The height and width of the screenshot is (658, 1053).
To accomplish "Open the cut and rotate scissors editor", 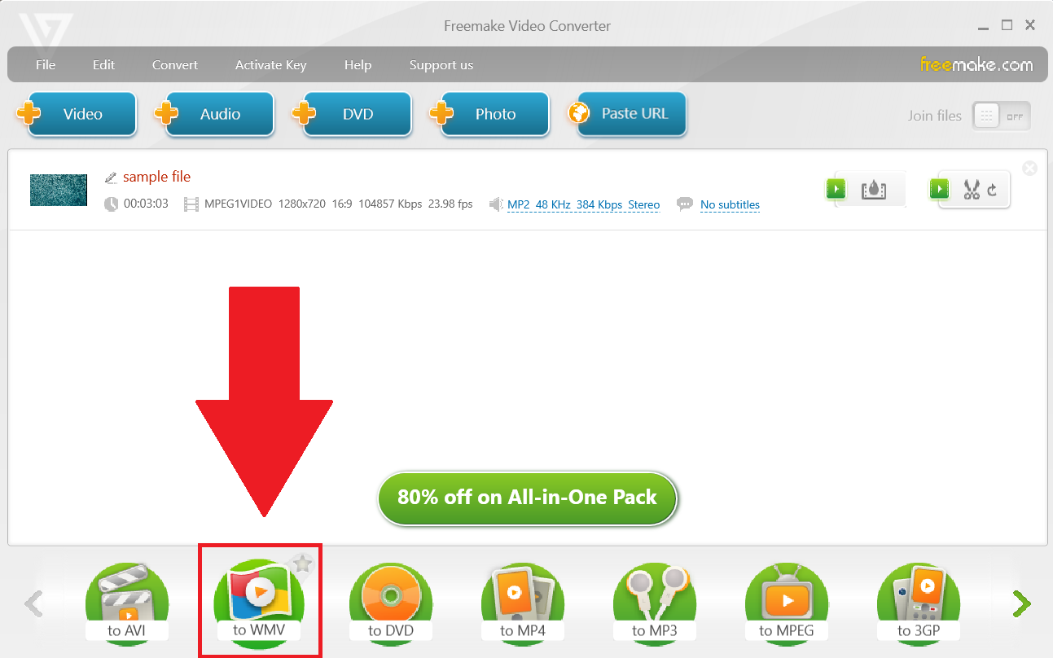I will (974, 190).
